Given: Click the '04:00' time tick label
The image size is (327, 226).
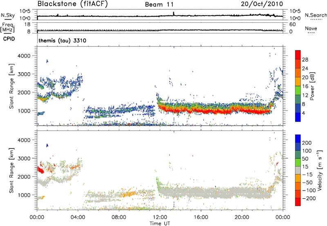Looking at the screenshot, I should [x=78, y=217].
